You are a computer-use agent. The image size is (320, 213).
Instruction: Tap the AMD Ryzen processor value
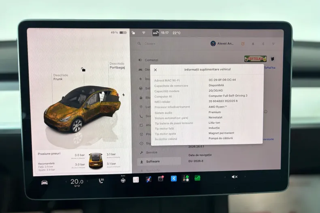[x=218, y=107]
